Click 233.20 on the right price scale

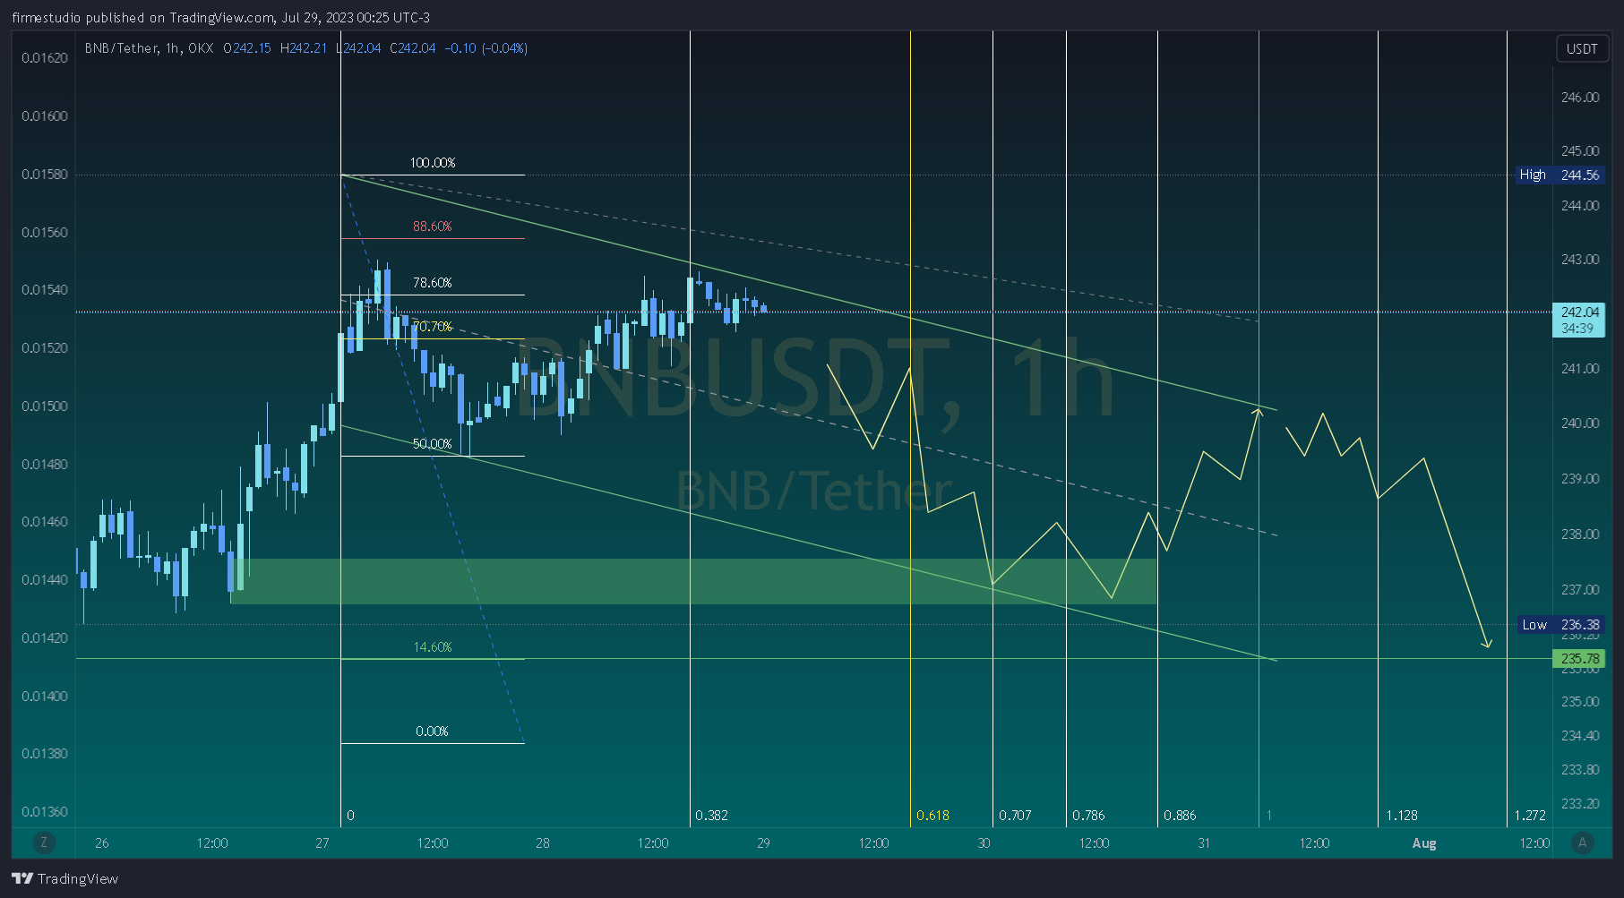[1579, 804]
